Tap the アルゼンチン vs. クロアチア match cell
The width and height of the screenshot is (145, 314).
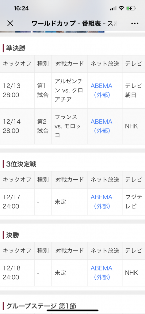click(x=70, y=90)
